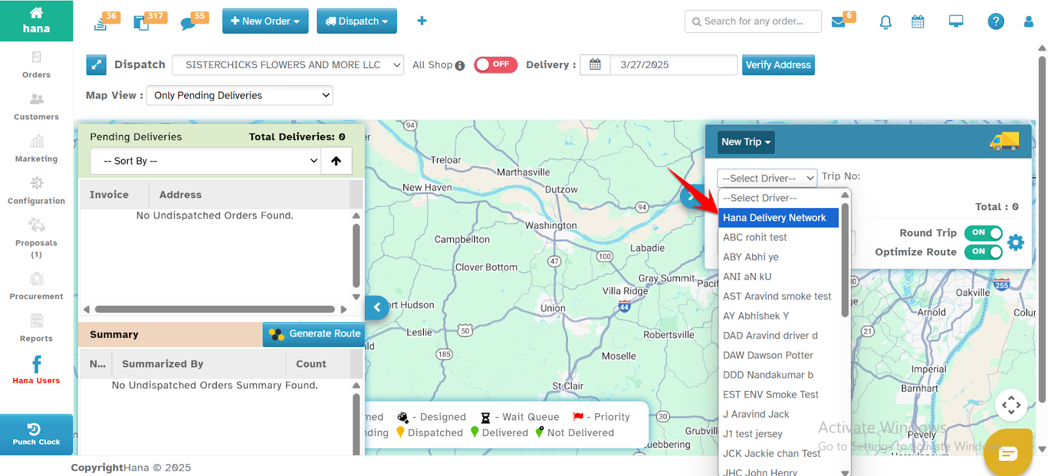Image resolution: width=1048 pixels, height=476 pixels.
Task: Open the Punch Clock
Action: [36, 435]
